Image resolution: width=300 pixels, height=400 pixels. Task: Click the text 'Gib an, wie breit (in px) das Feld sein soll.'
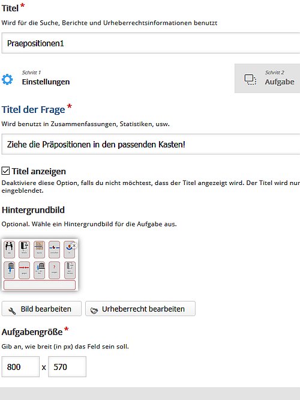coord(65,347)
